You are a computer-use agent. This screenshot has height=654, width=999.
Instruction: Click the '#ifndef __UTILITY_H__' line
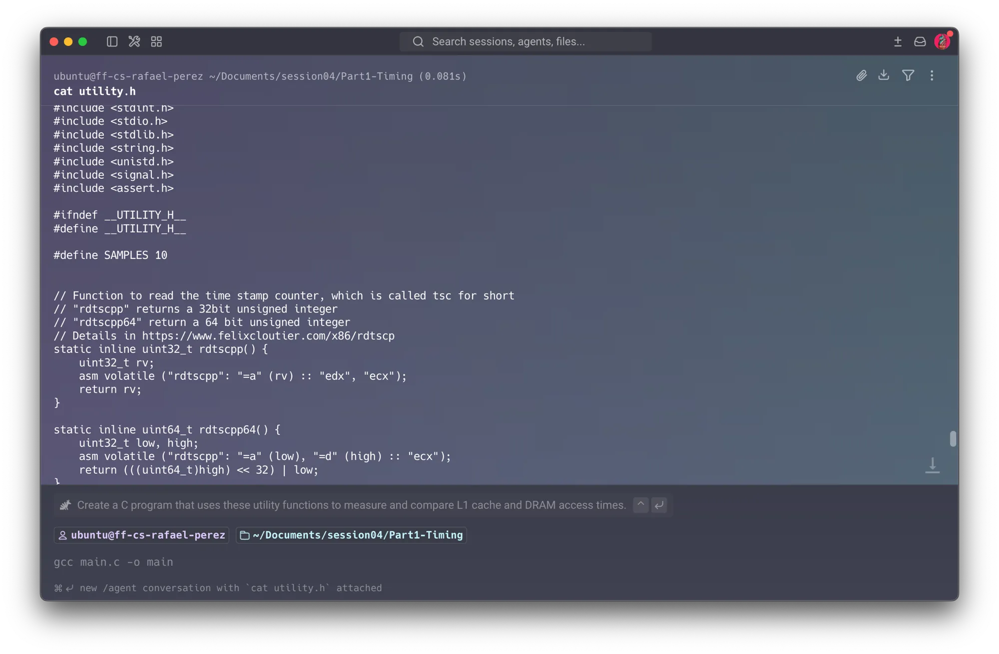tap(120, 215)
